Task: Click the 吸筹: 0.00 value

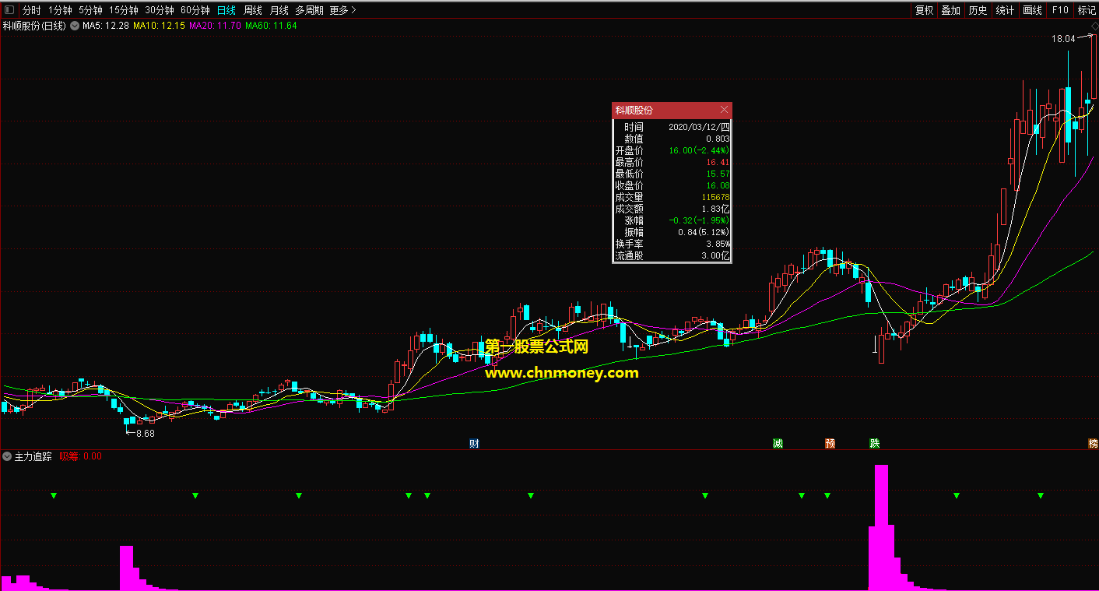Action: coord(80,456)
